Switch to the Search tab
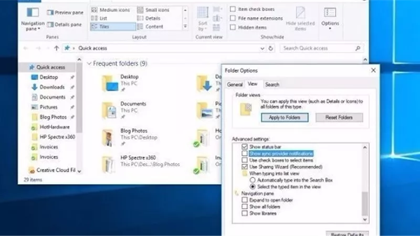Viewport: 420px width, 236px height. click(x=272, y=84)
